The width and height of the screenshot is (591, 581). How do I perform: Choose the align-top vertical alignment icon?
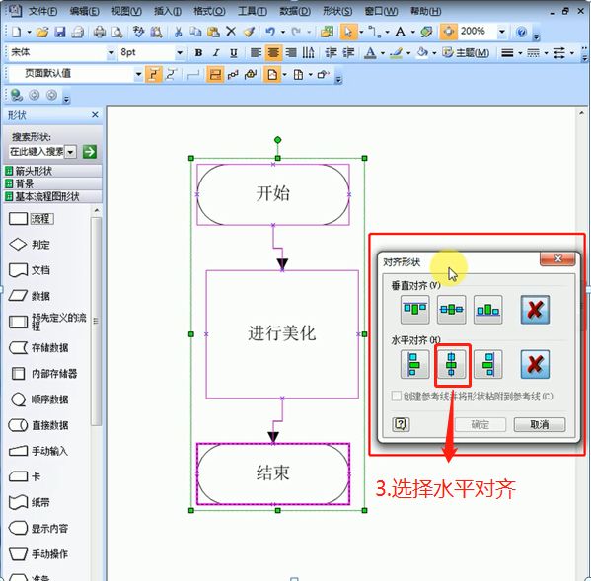click(414, 310)
